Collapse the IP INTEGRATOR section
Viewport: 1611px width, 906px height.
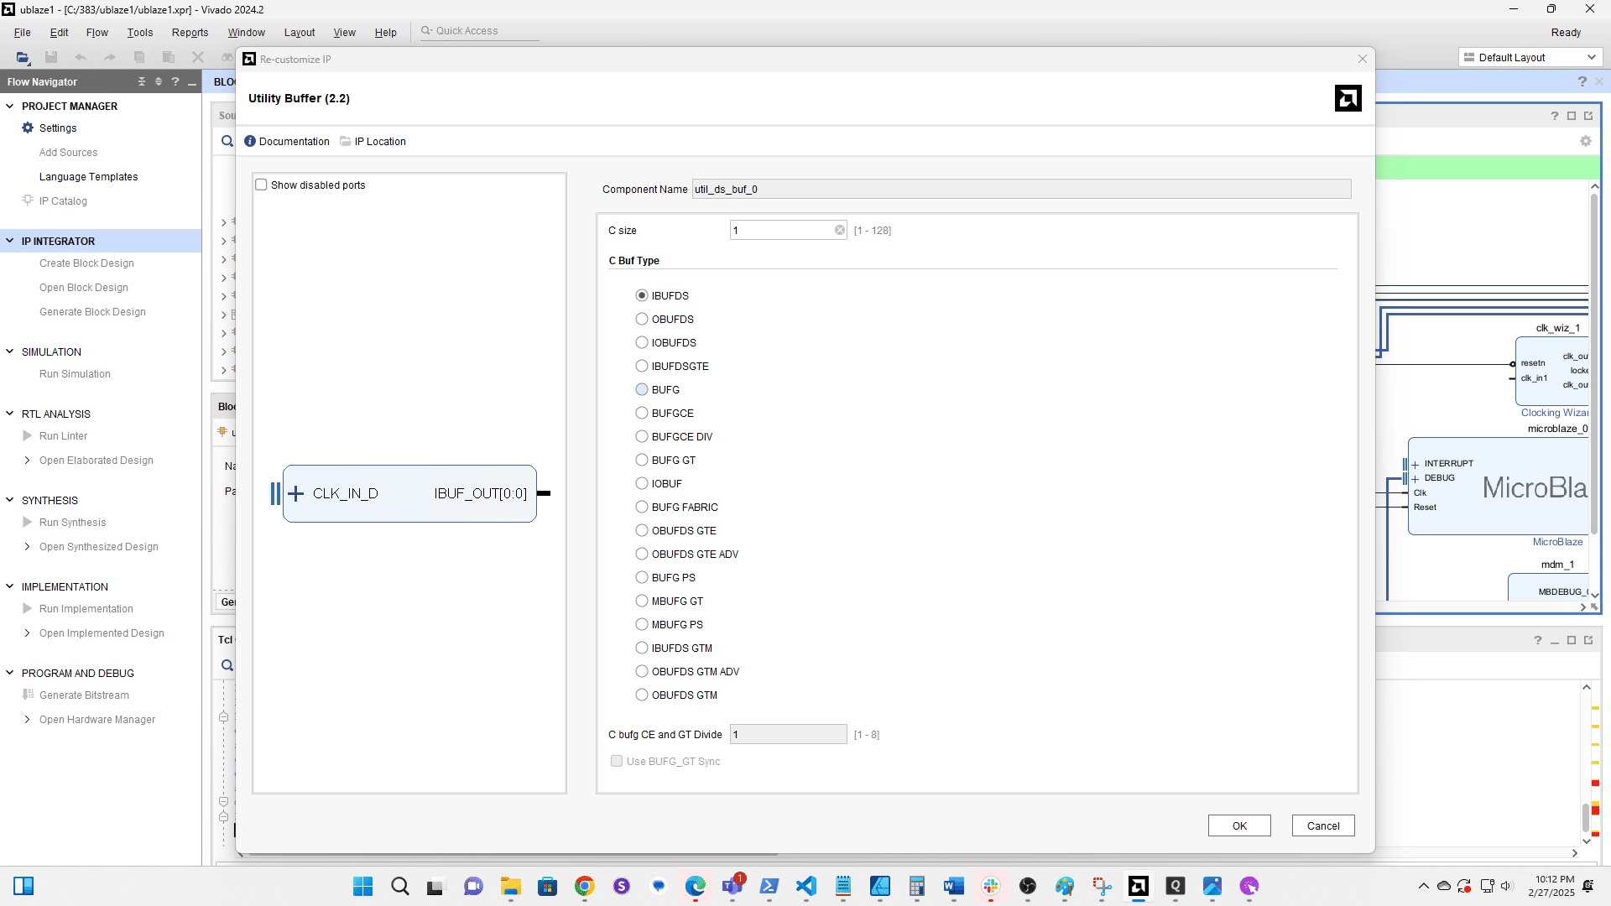[10, 241]
